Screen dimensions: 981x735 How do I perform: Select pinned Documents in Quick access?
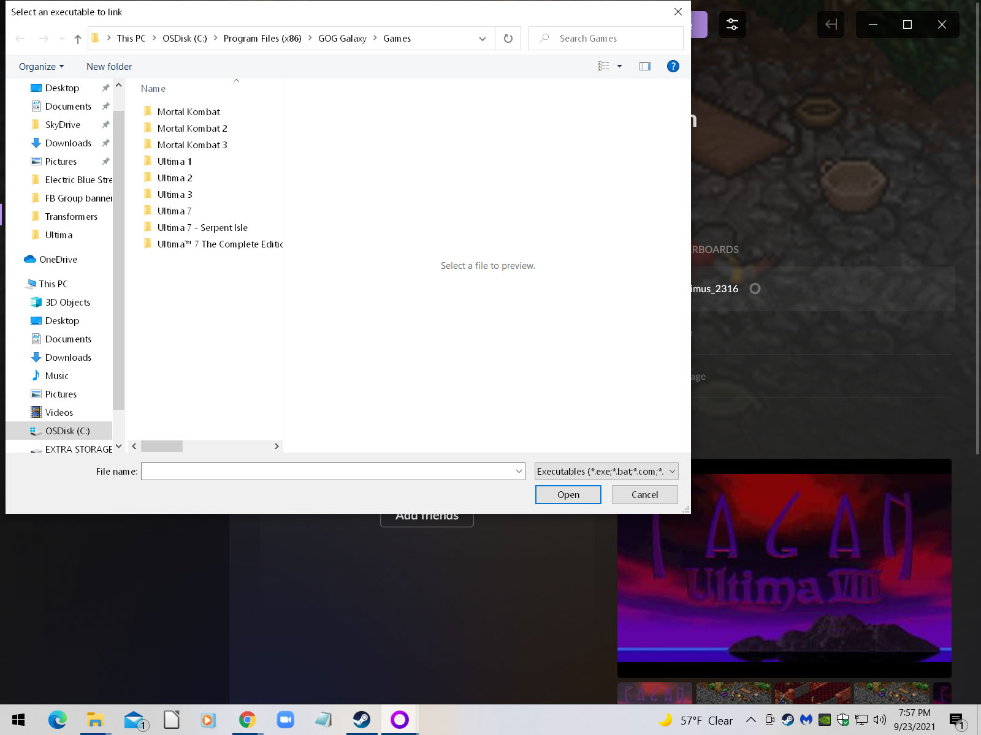pyautogui.click(x=68, y=106)
